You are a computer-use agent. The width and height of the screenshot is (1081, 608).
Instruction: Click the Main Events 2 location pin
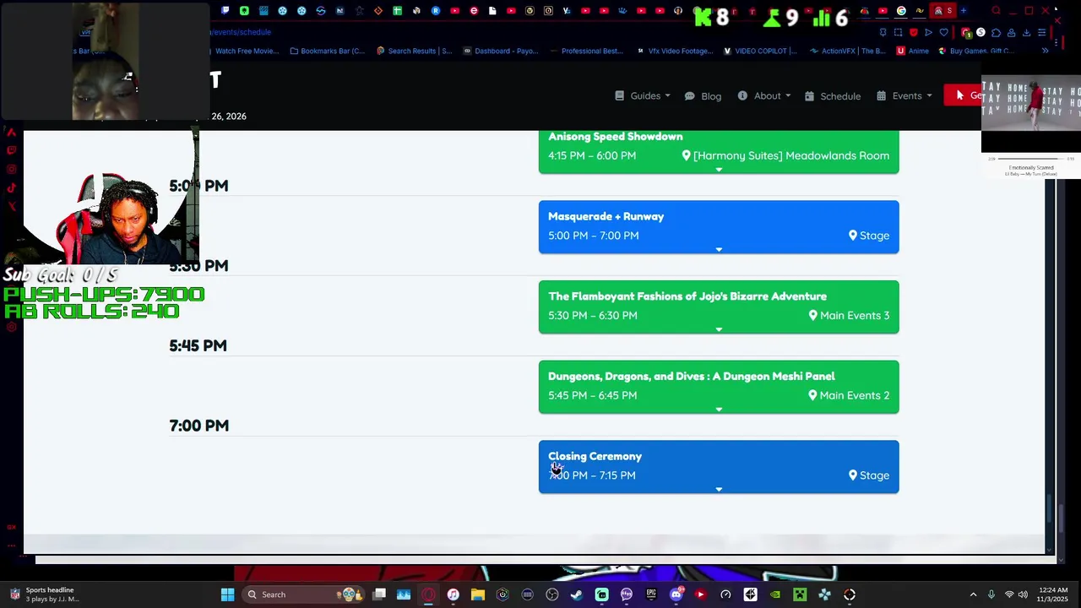click(x=813, y=395)
